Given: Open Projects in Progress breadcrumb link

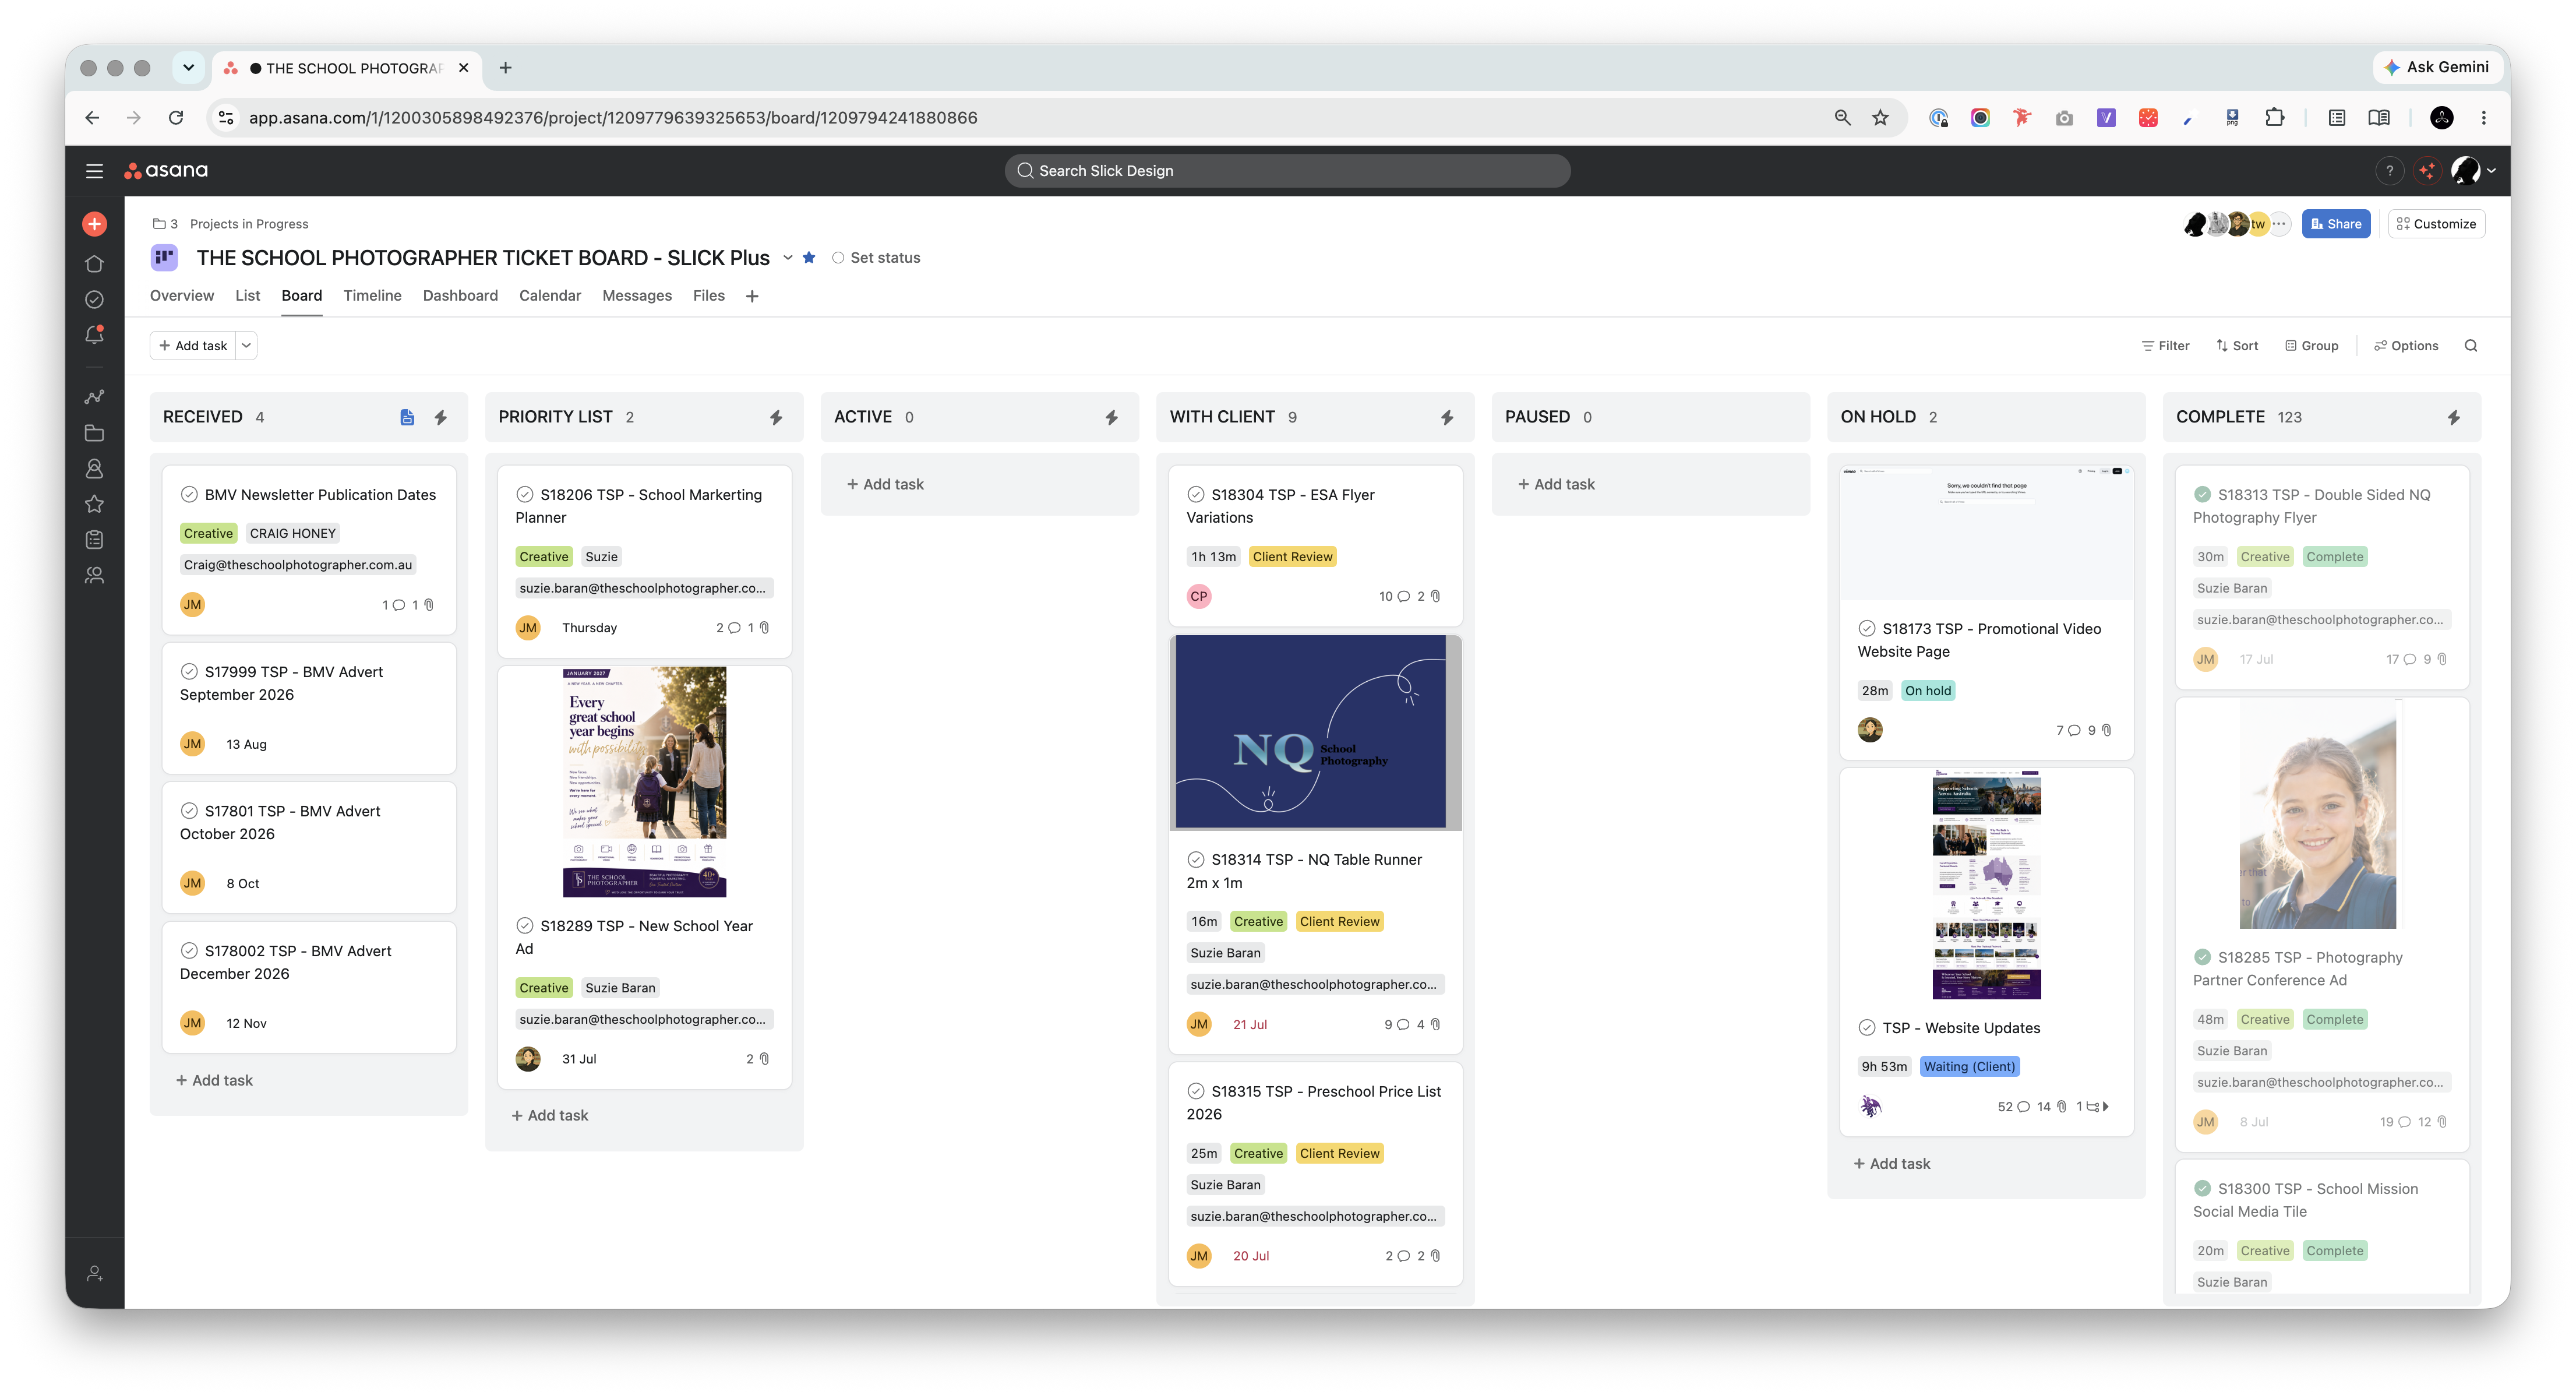Looking at the screenshot, I should click(x=249, y=224).
